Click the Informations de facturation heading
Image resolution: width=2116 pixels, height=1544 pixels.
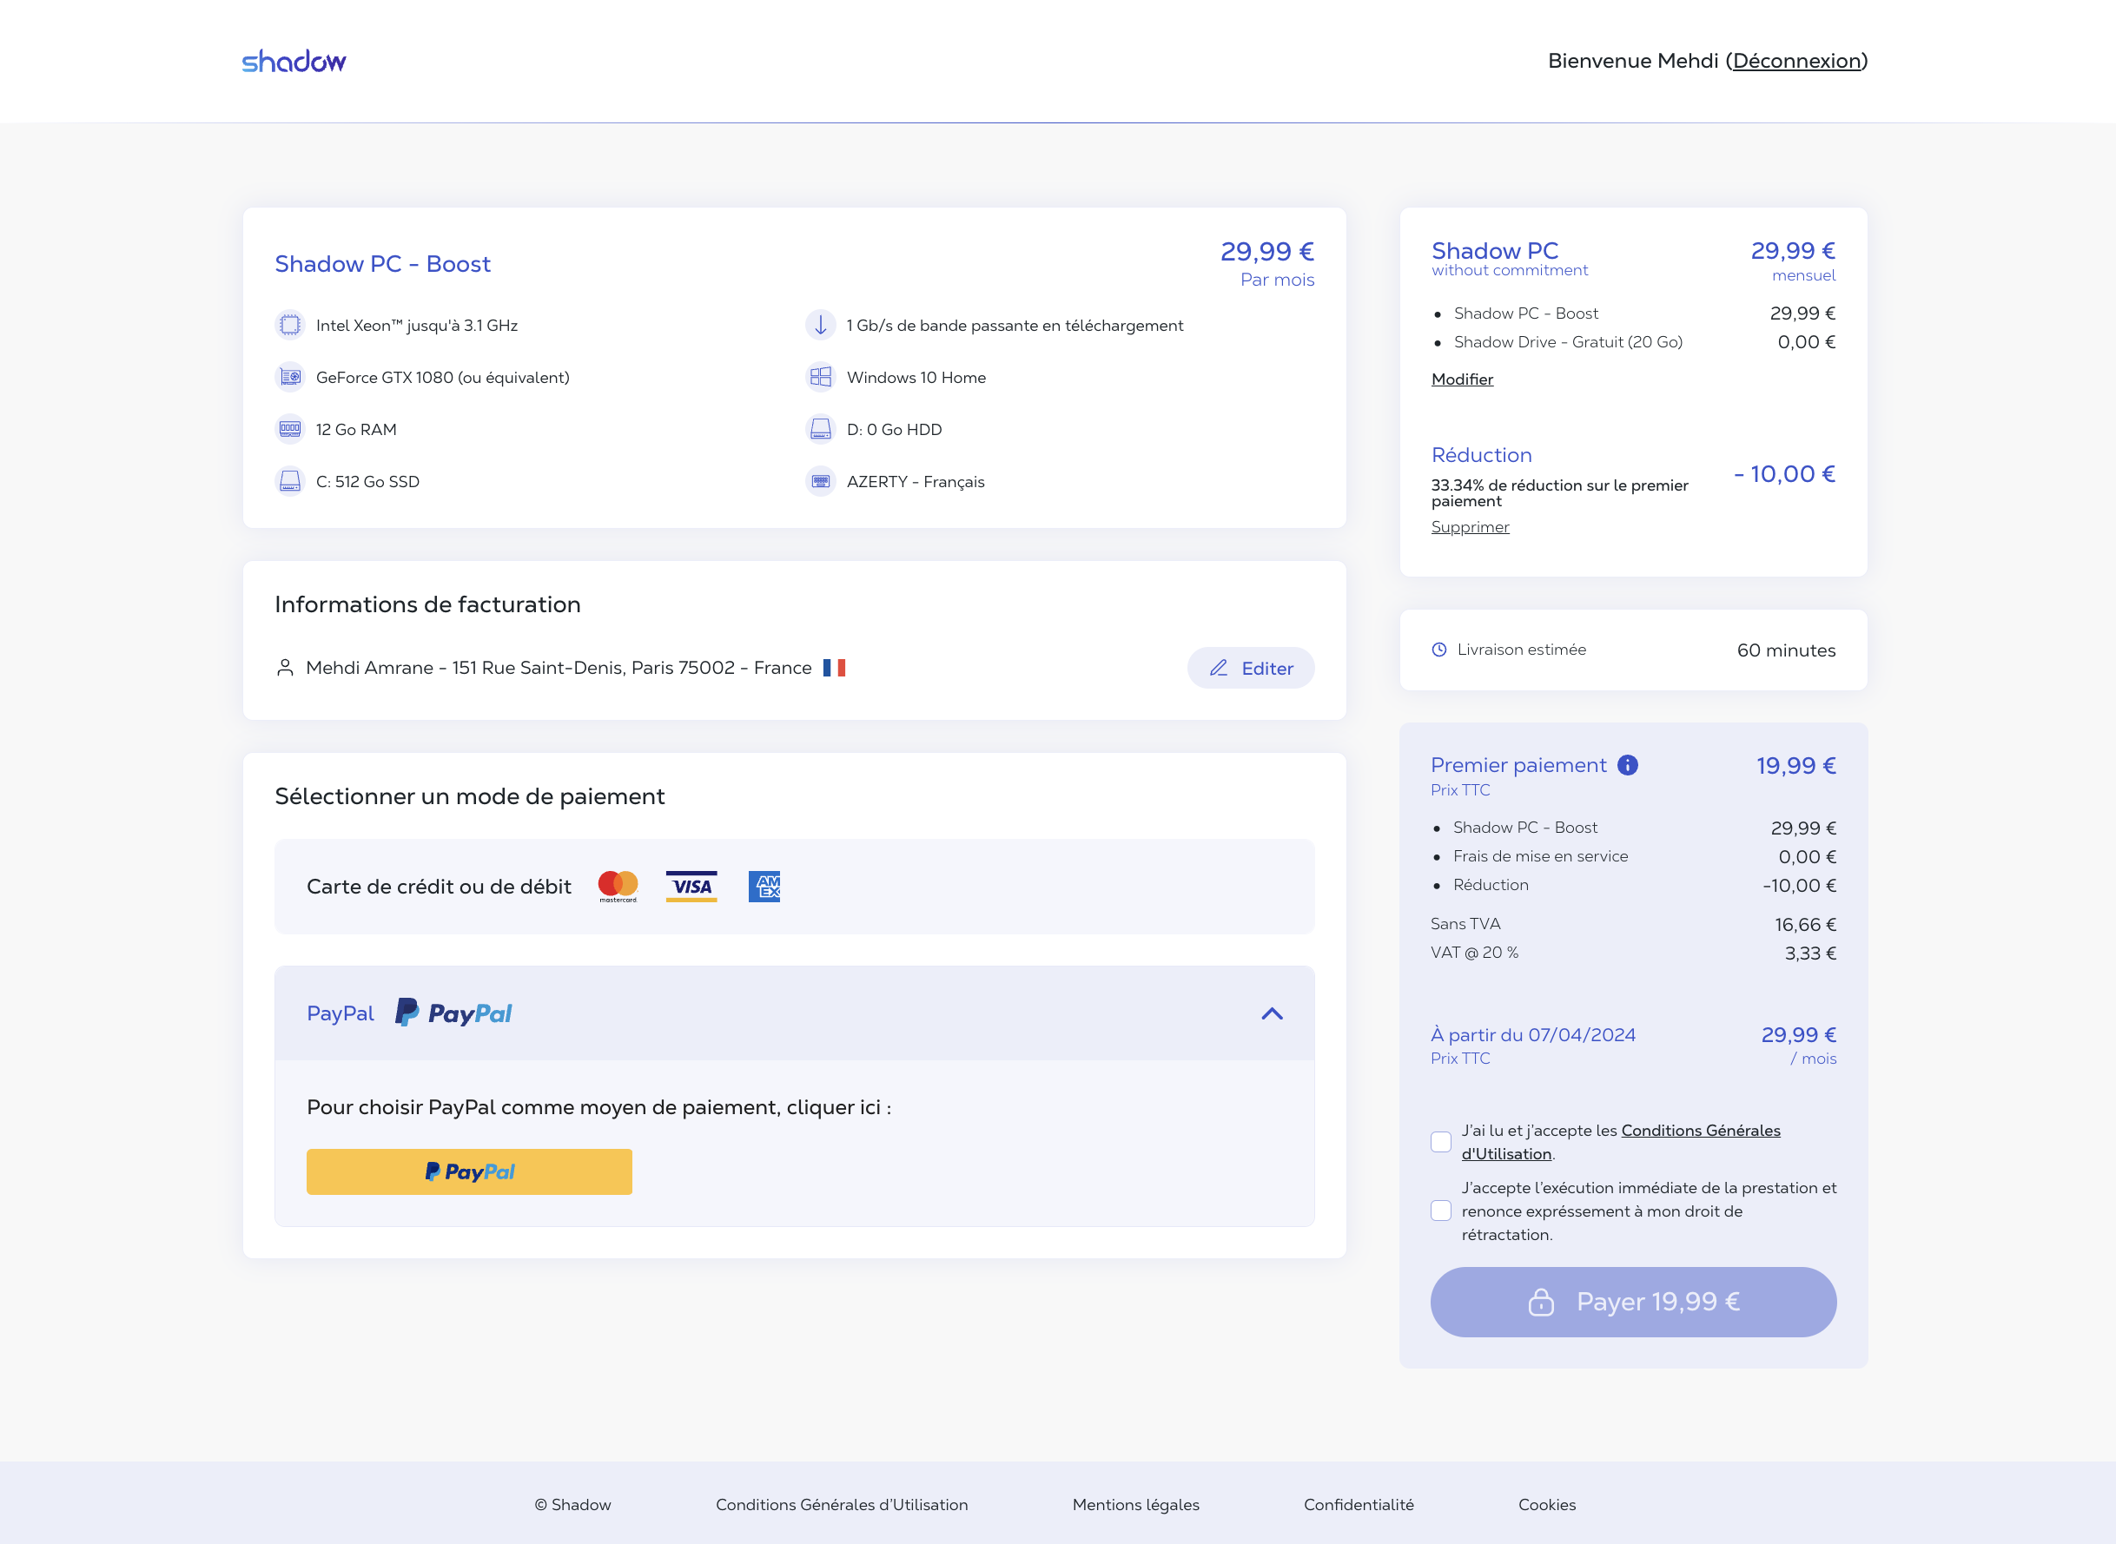[x=427, y=604]
